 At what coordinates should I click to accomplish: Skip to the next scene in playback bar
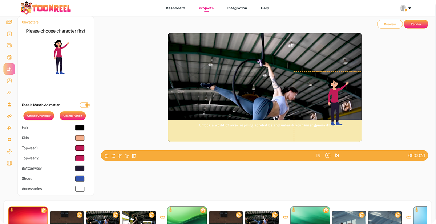pos(337,155)
